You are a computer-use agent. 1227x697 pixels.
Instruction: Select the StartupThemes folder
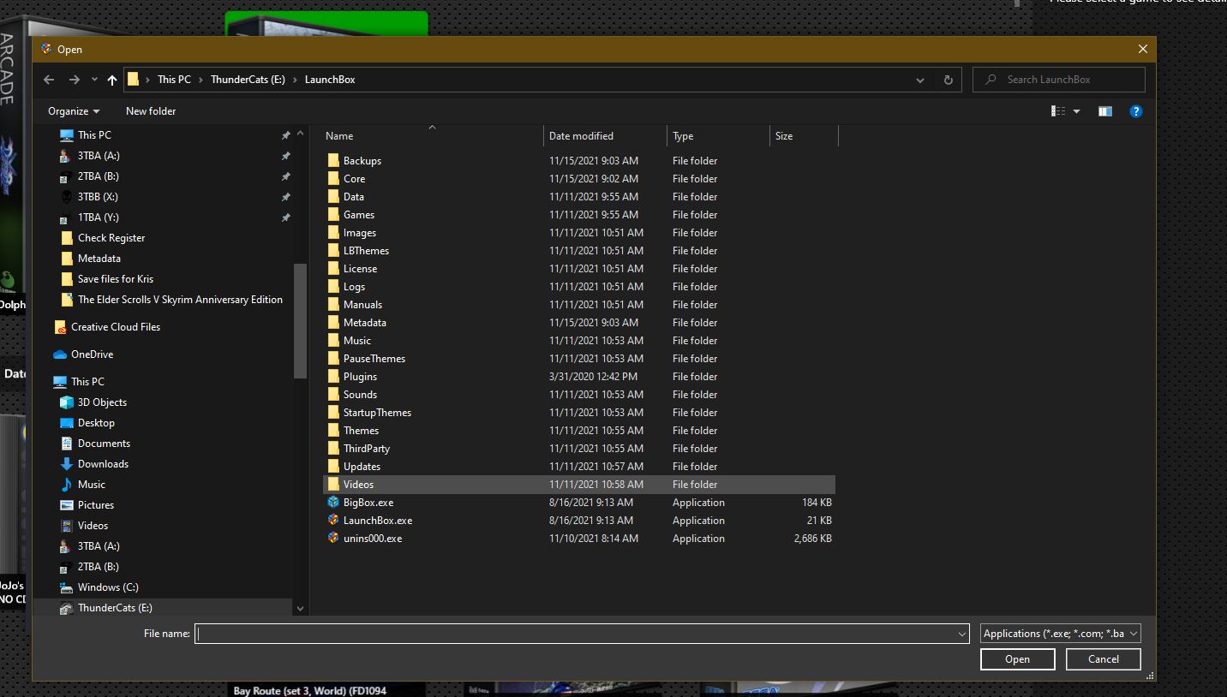377,413
